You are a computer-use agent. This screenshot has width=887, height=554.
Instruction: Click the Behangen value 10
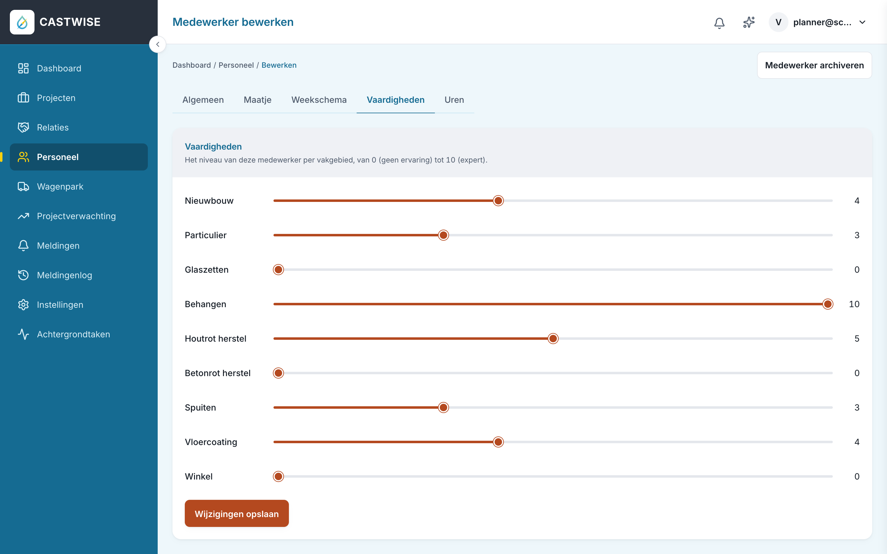click(854, 304)
